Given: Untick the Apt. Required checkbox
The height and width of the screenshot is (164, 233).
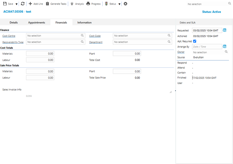Looking at the screenshot, I should (x=195, y=41).
